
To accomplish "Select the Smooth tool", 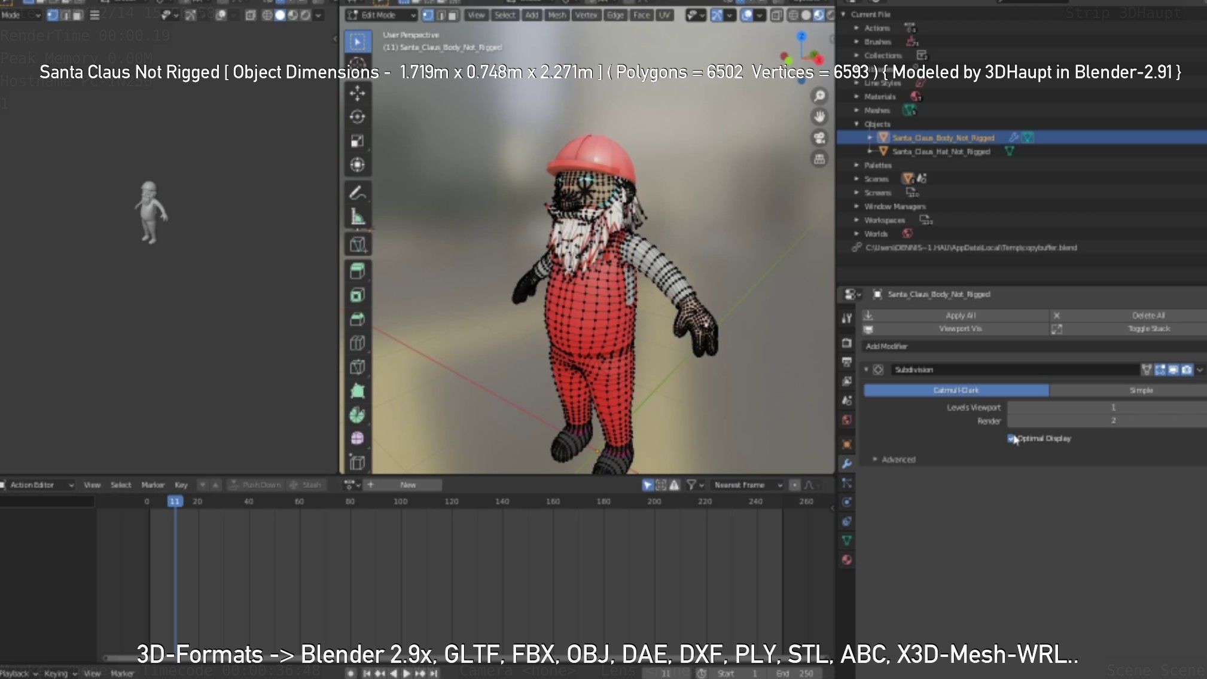I will point(358,439).
